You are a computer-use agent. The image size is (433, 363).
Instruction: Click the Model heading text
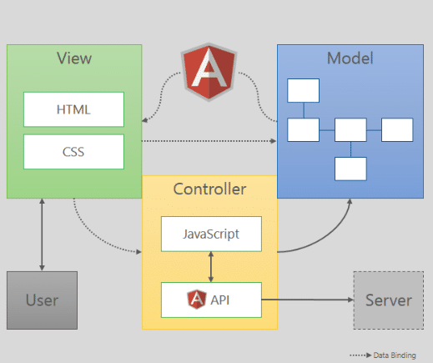[x=350, y=58]
